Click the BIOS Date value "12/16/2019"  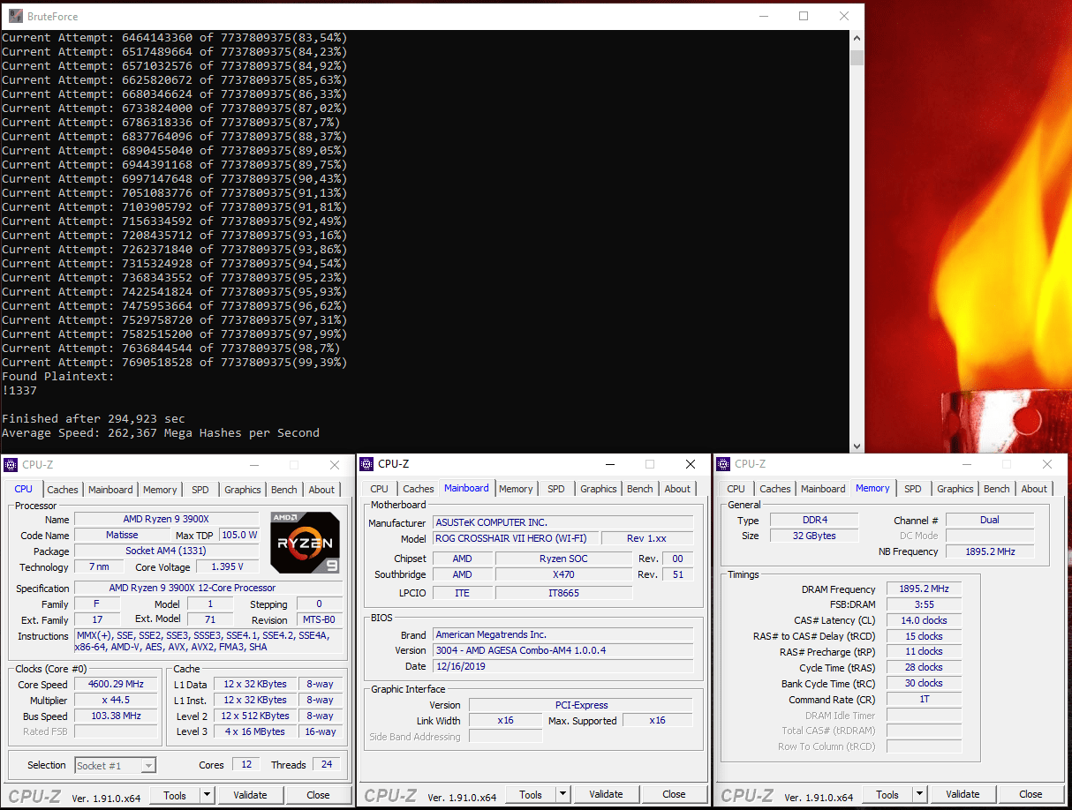tap(562, 666)
